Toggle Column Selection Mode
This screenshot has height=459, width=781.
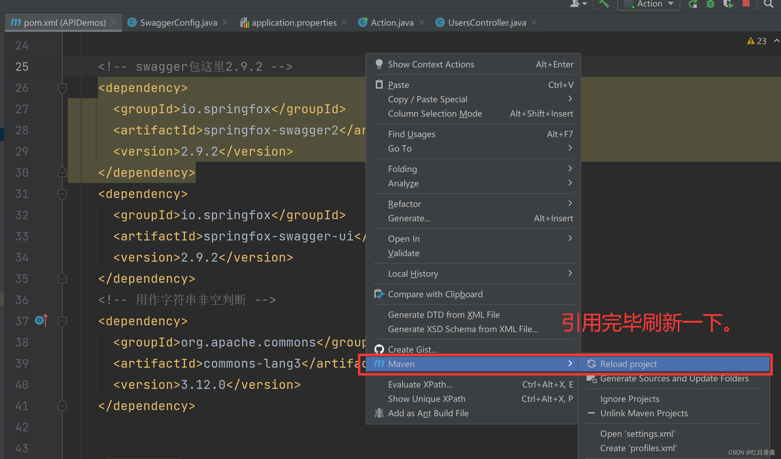[435, 114]
